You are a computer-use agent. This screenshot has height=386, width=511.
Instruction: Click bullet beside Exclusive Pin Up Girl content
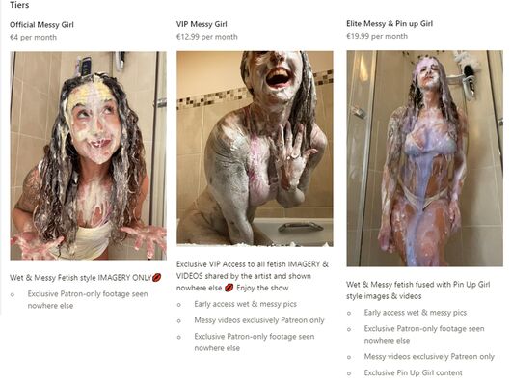pyautogui.click(x=349, y=373)
